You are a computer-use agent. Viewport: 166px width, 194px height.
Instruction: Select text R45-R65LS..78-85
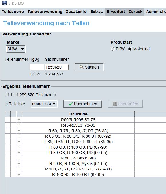[x=78, y=125]
